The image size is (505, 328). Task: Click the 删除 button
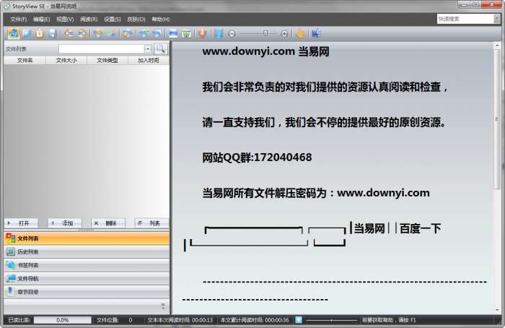[108, 223]
